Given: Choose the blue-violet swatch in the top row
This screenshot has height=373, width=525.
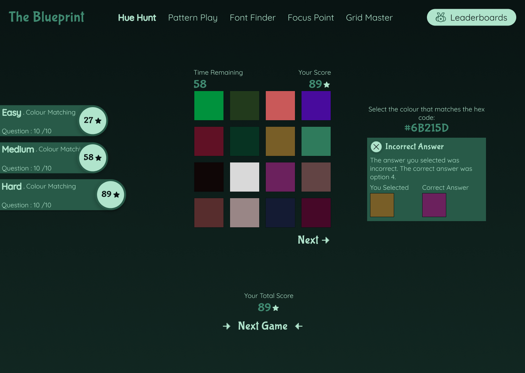Looking at the screenshot, I should point(316,106).
